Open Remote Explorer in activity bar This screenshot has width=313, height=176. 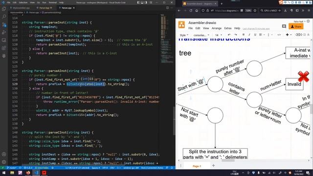(4, 40)
